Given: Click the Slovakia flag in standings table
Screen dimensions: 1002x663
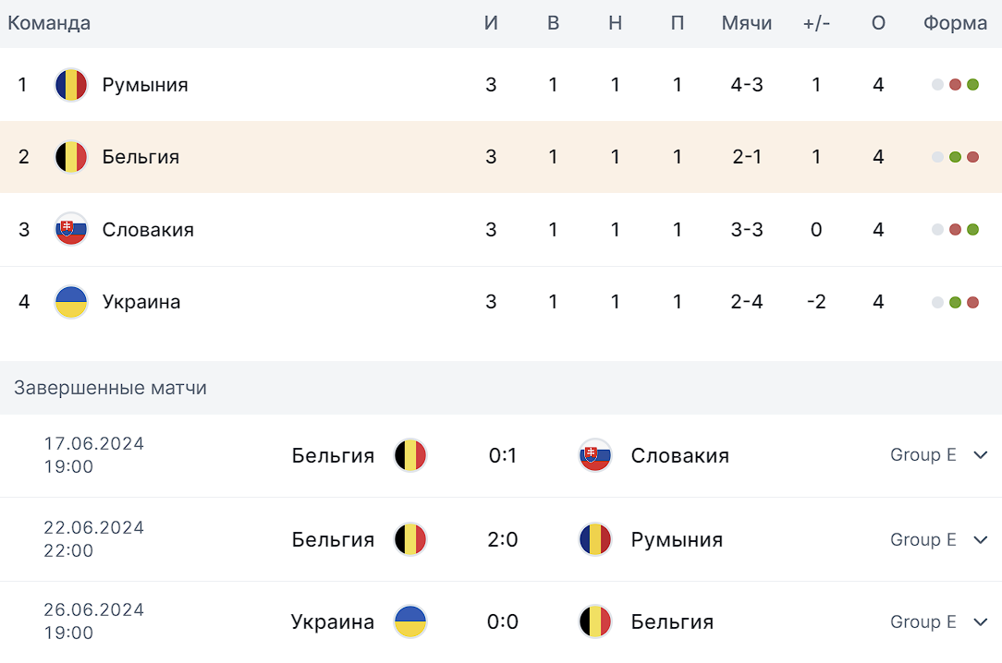Looking at the screenshot, I should (71, 230).
